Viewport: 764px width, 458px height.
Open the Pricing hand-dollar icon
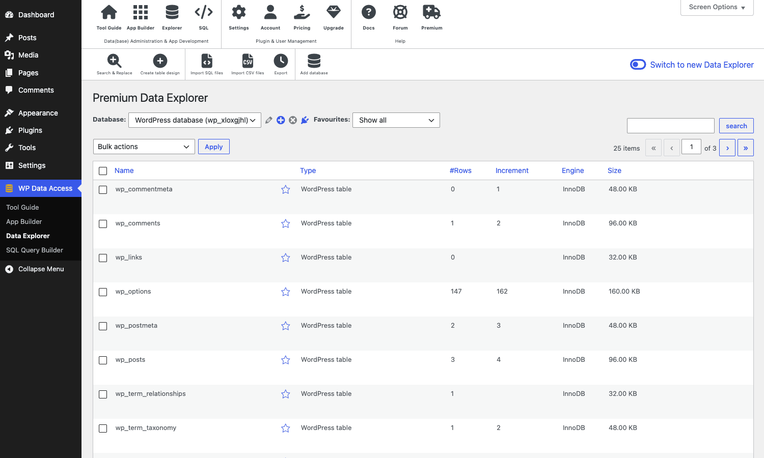(302, 12)
